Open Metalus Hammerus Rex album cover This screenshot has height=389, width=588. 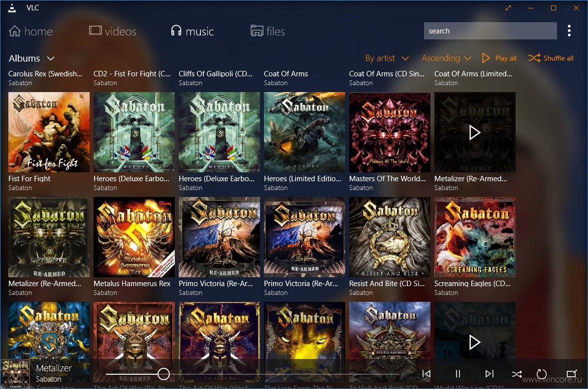click(134, 237)
